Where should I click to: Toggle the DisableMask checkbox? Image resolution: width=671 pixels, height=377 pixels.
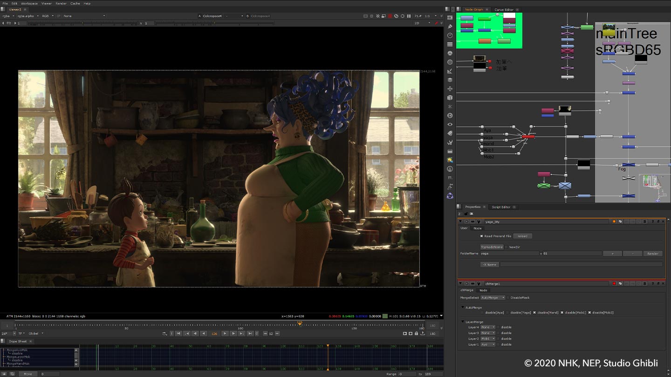[x=507, y=297]
